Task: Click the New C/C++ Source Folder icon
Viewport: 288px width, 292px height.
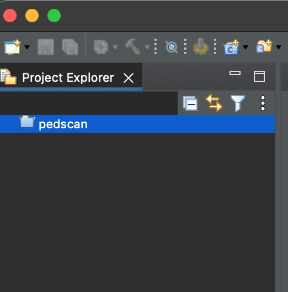Action: point(264,46)
